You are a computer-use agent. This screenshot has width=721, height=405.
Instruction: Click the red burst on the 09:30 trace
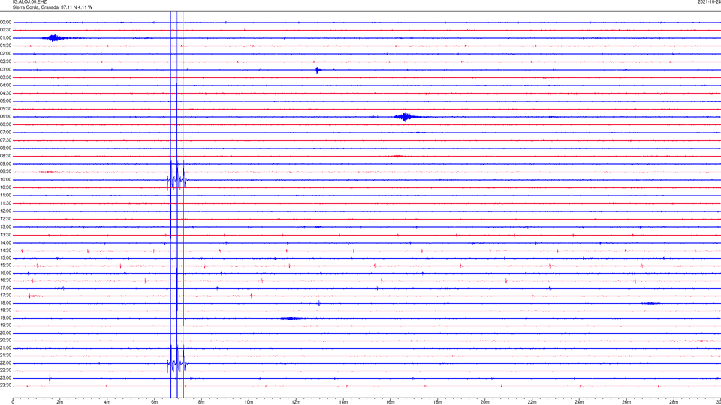(x=47, y=172)
